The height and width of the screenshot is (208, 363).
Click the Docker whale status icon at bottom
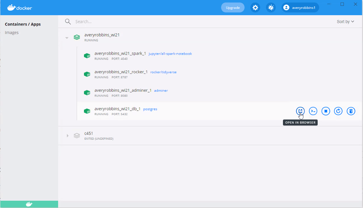(x=29, y=204)
